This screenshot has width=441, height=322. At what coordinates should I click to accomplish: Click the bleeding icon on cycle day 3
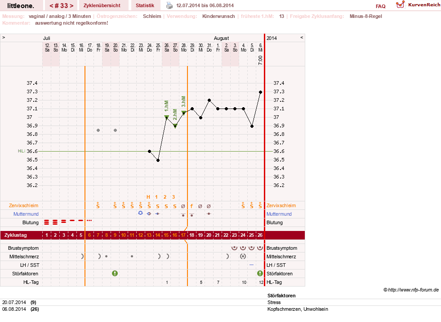[64, 222]
